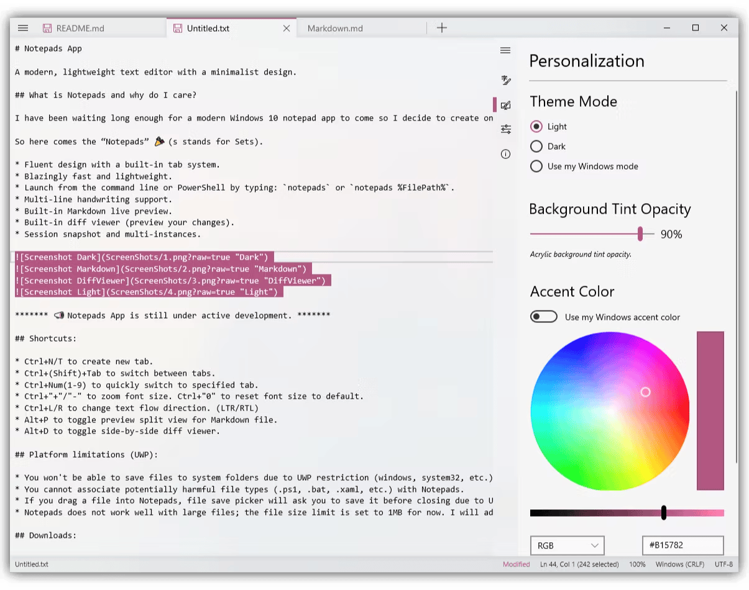Collapse the settings side menu
Viewport: 749px width, 590px height.
(505, 50)
